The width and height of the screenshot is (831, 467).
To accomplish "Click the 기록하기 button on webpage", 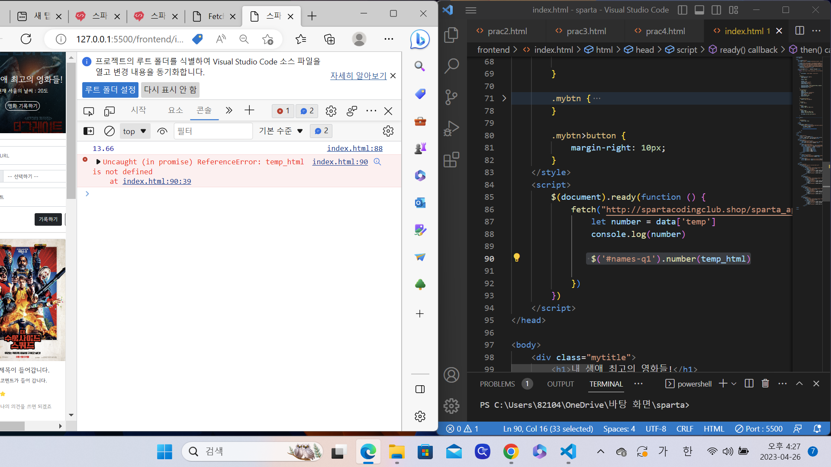I will tap(48, 219).
